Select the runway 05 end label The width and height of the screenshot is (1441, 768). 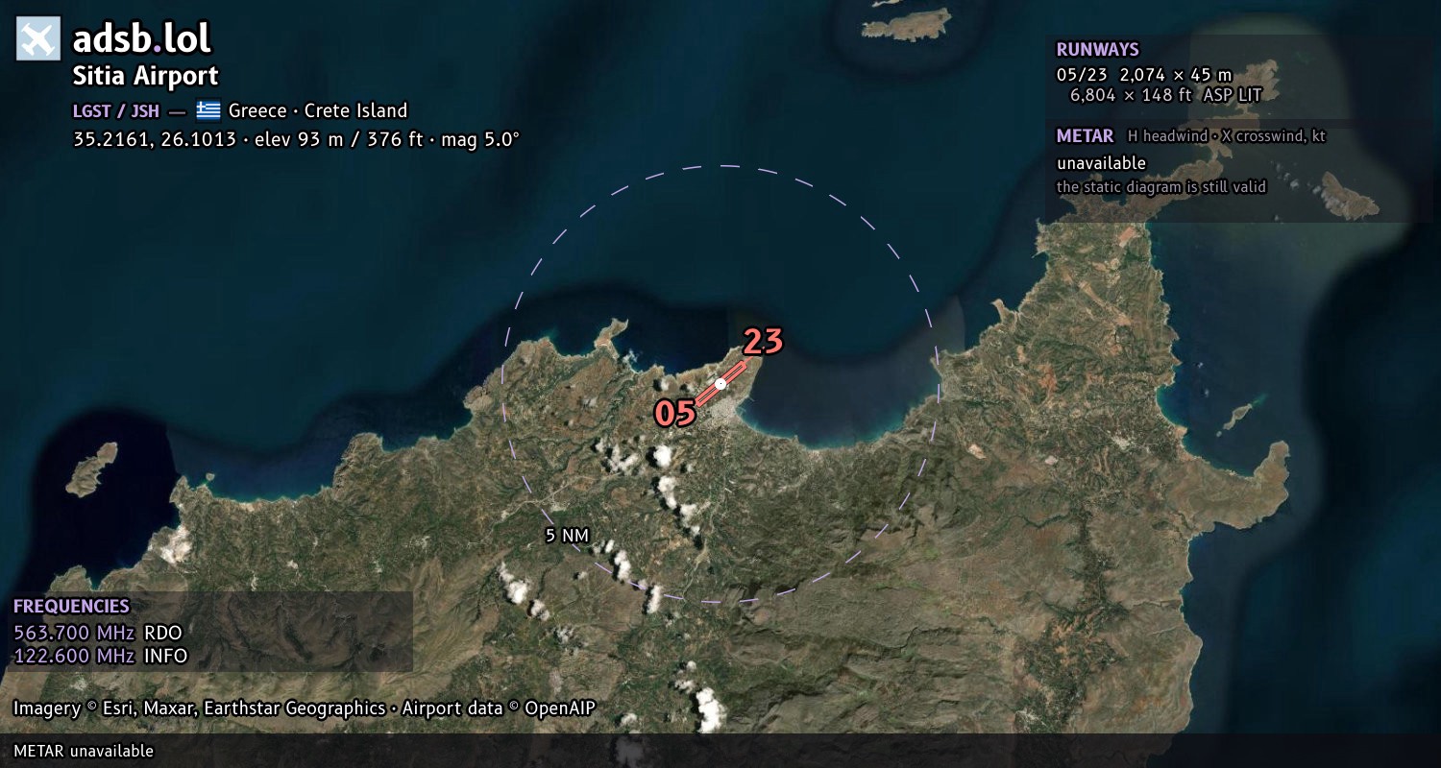[674, 413]
